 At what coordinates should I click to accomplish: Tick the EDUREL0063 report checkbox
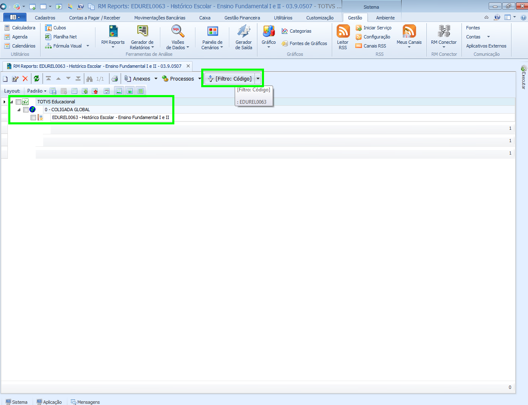tap(33, 117)
